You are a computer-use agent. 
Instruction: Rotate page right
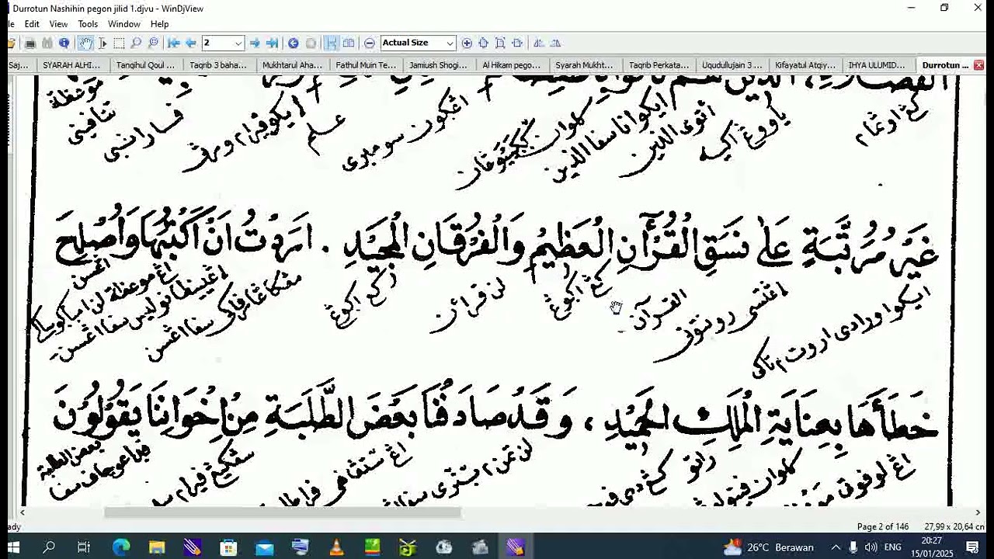[x=555, y=43]
